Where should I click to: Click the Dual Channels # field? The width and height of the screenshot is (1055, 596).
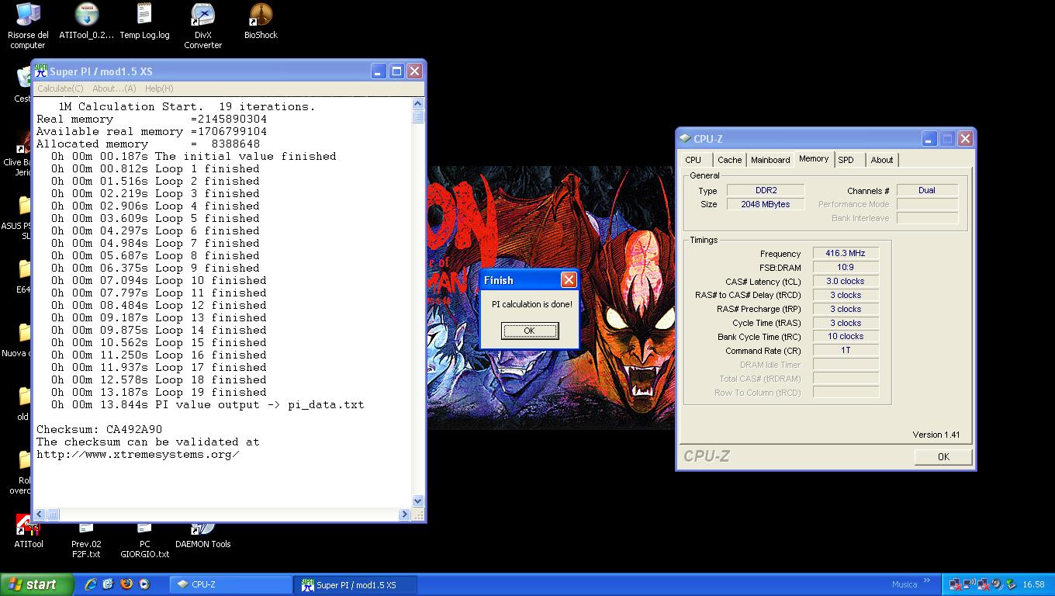927,190
